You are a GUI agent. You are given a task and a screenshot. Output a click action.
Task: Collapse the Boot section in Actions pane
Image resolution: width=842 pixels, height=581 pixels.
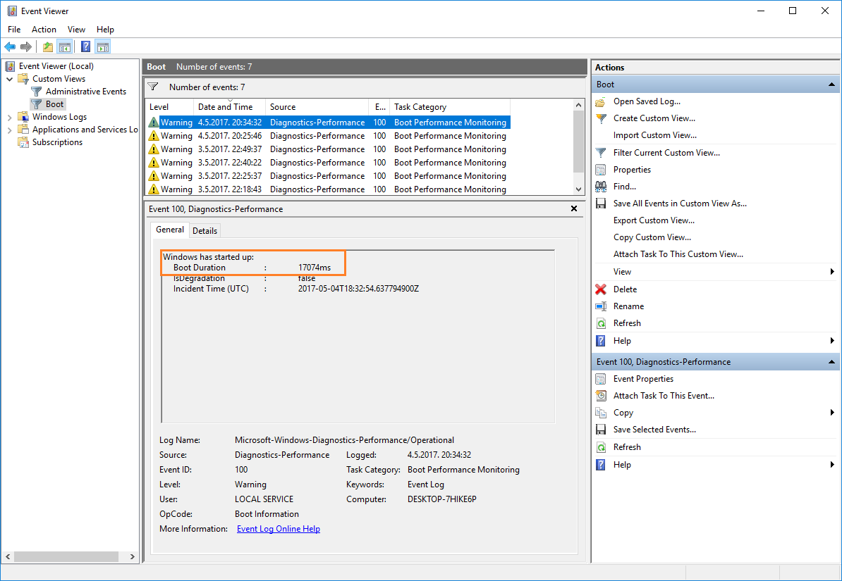click(831, 85)
